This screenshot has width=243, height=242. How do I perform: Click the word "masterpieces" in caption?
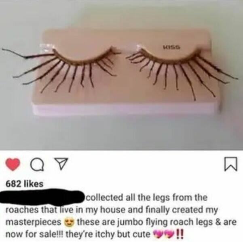(34, 222)
